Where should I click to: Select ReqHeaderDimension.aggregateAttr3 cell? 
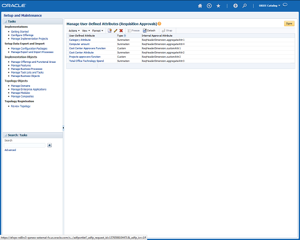click(x=163, y=61)
